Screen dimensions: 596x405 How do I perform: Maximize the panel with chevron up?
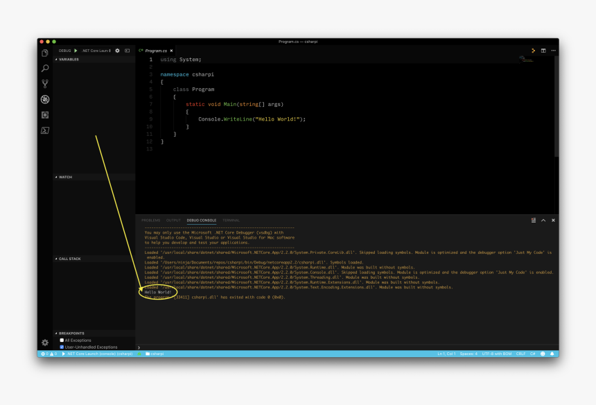543,220
